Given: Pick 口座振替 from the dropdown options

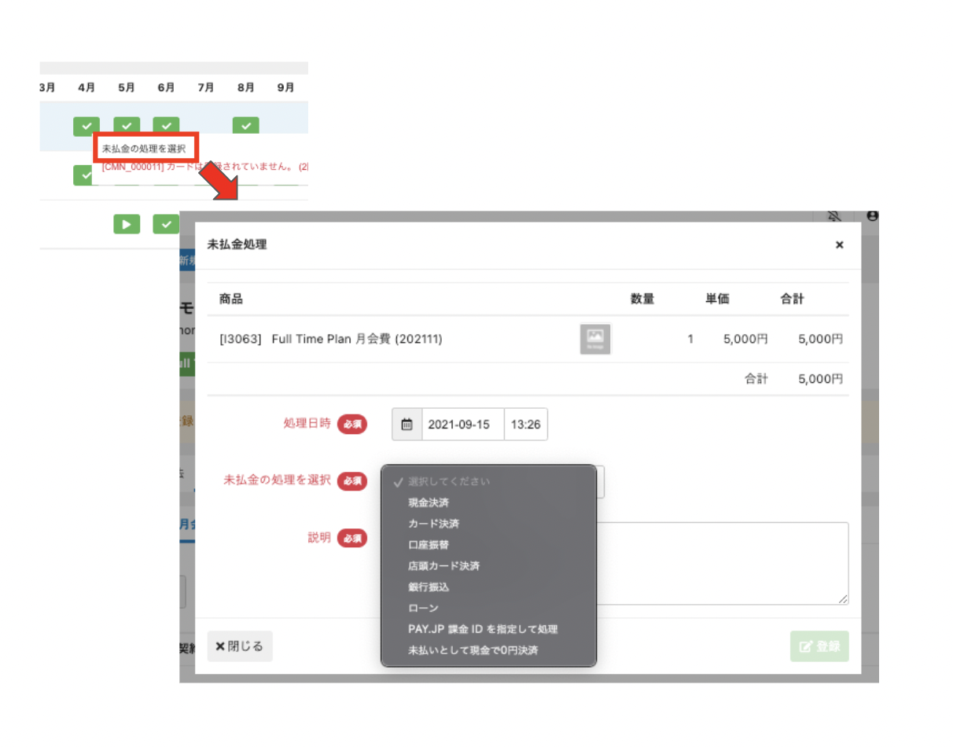Looking at the screenshot, I should click(429, 545).
